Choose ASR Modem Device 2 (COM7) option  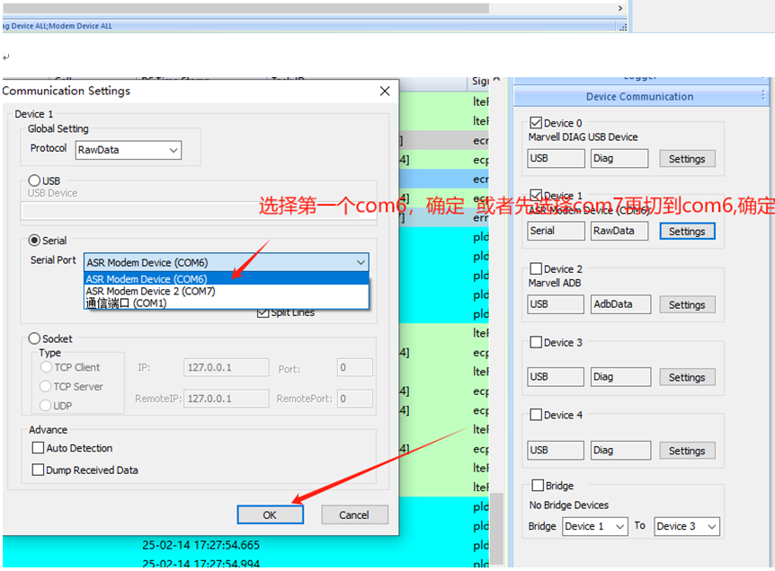point(227,291)
